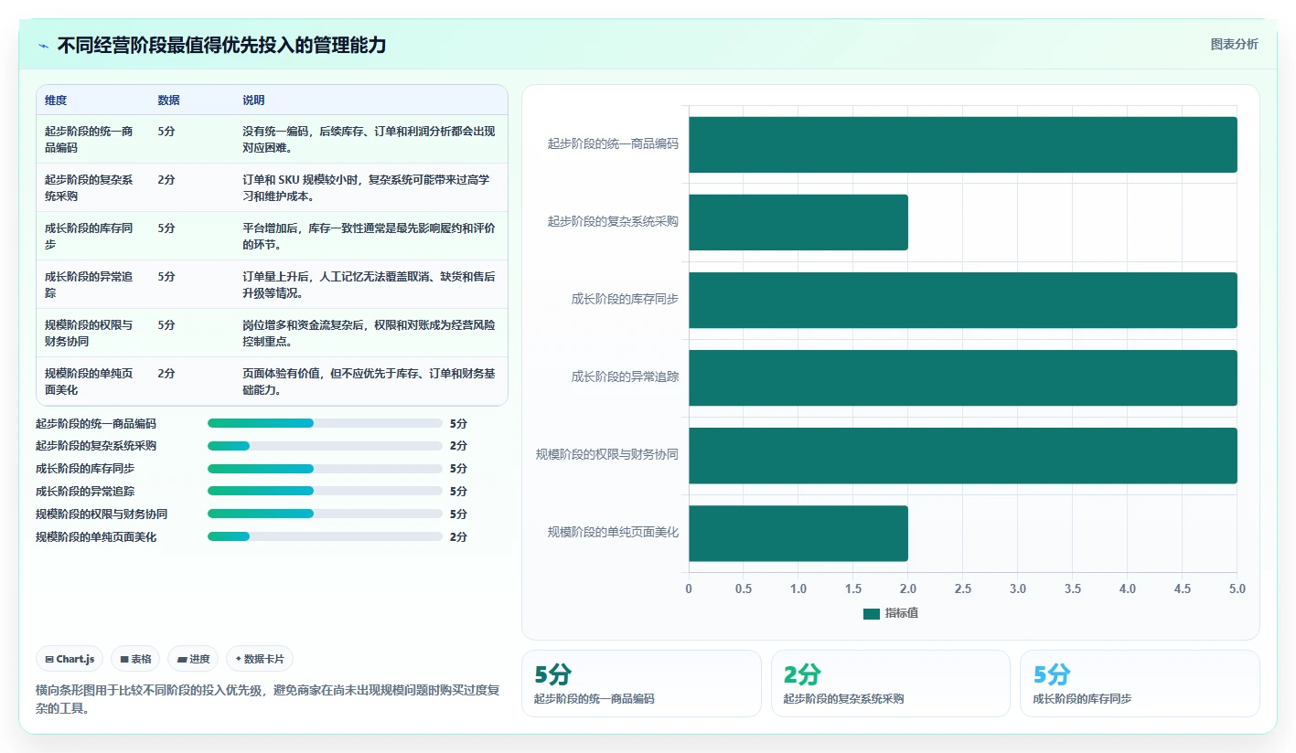This screenshot has height=753, width=1296.
Task: Click the 5.0 tick on the chart x-axis
Action: tap(1237, 589)
